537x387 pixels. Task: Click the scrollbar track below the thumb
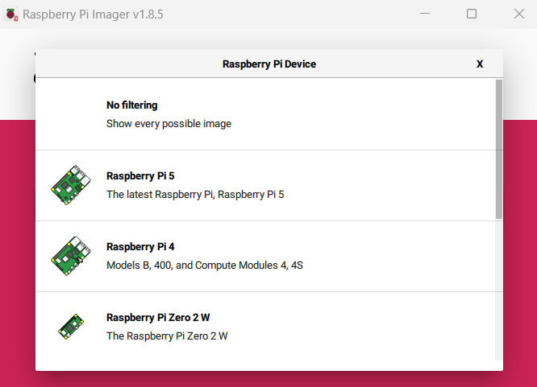pyautogui.click(x=499, y=290)
